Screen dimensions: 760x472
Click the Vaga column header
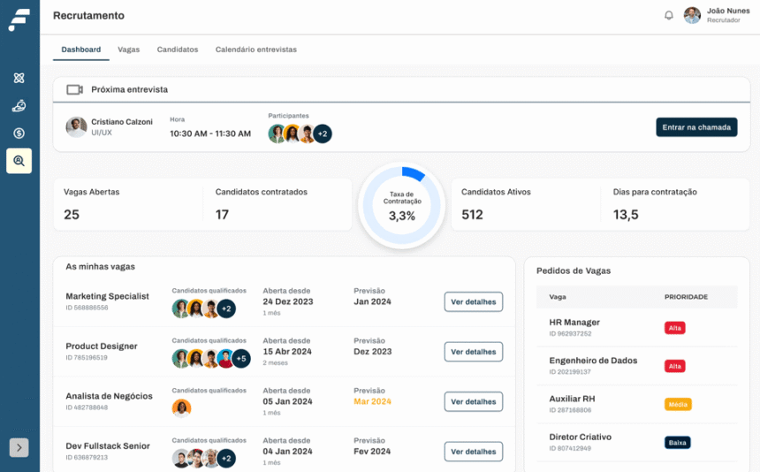558,297
